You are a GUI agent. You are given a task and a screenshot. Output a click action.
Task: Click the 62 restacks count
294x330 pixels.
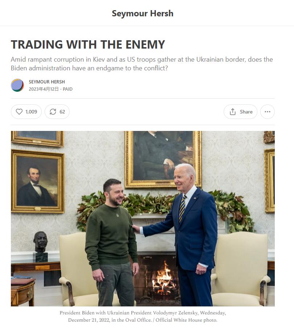62,112
